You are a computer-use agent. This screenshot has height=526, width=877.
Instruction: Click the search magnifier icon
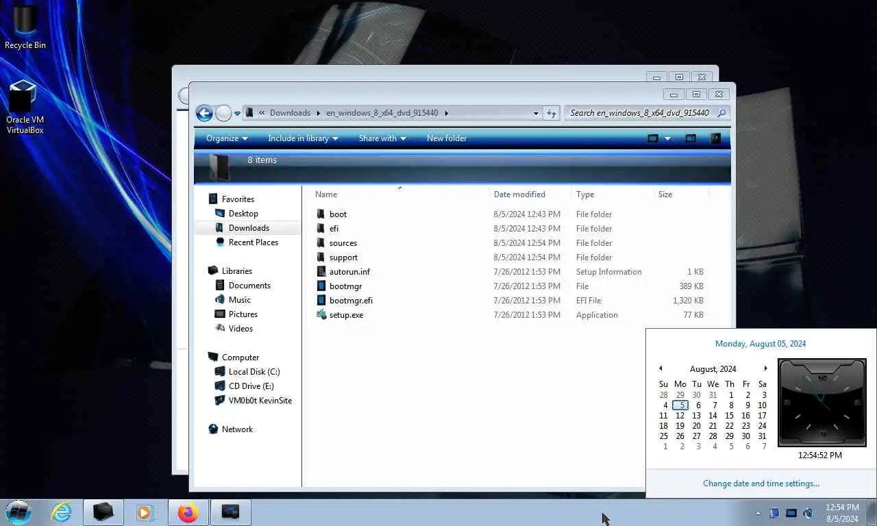(721, 113)
